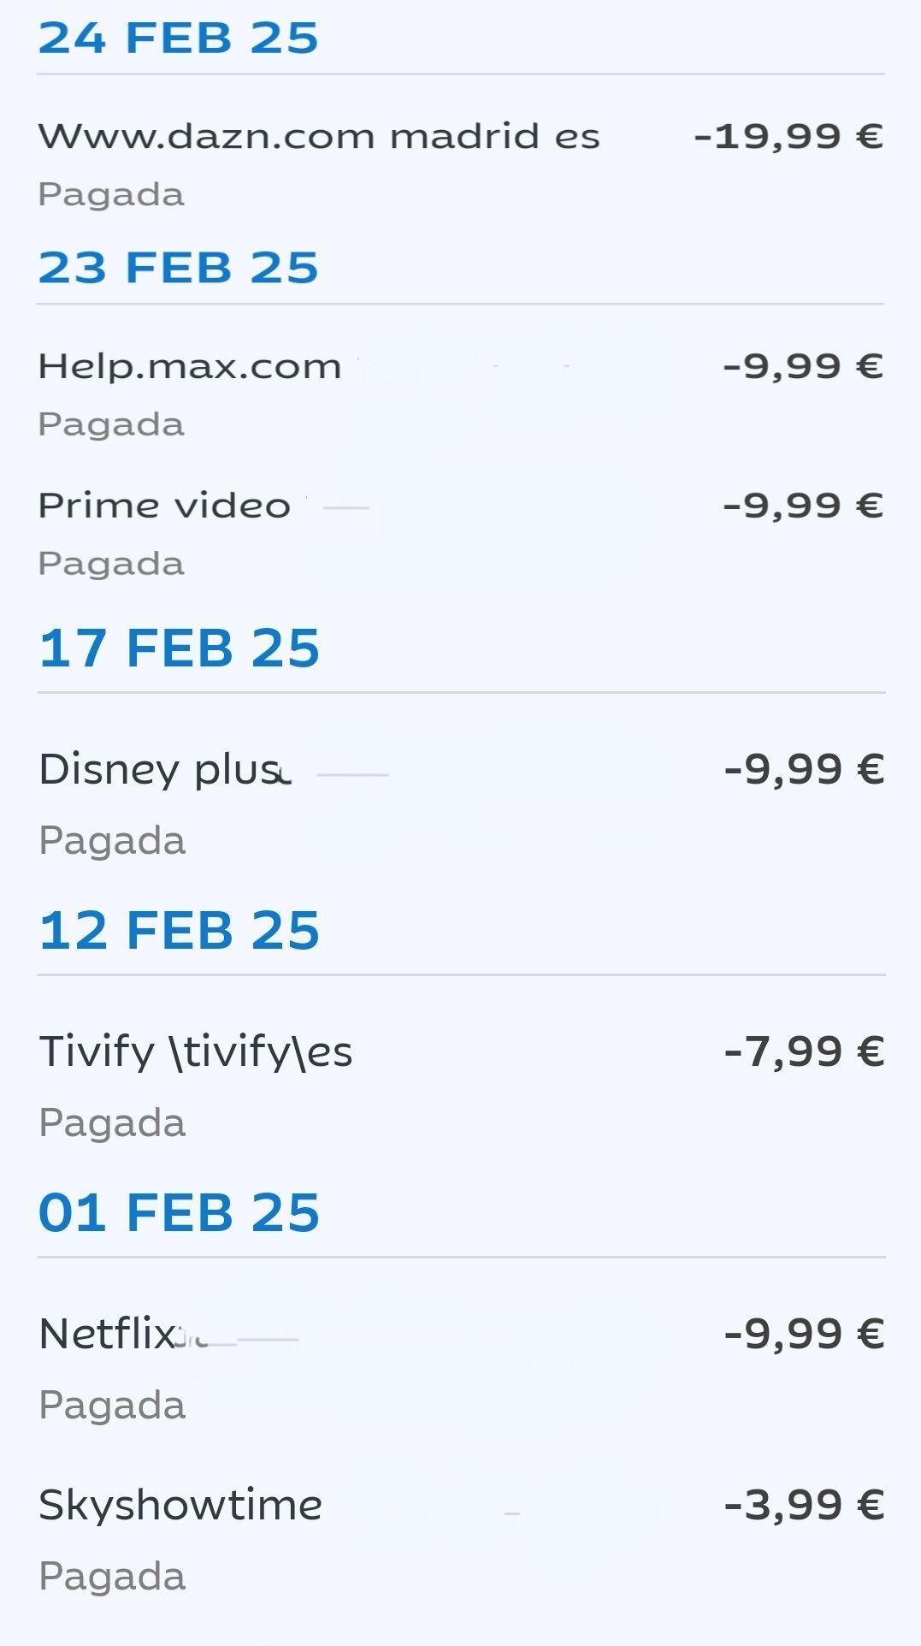This screenshot has height=1646, width=921.
Task: Select the 17 FEB 25 date heading
Action: point(180,648)
